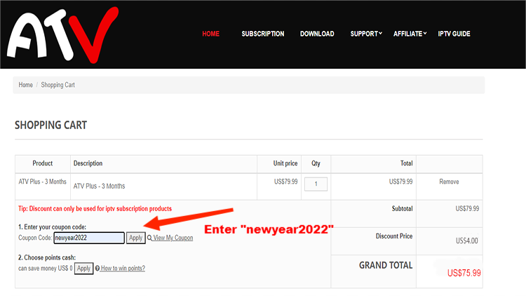Click the SHOPPING CART heading
526x296 pixels.
[50, 125]
